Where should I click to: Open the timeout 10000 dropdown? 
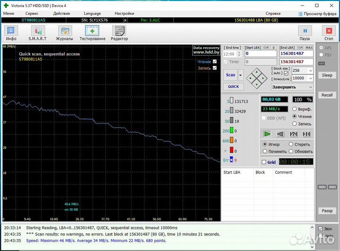pyautogui.click(x=311, y=78)
